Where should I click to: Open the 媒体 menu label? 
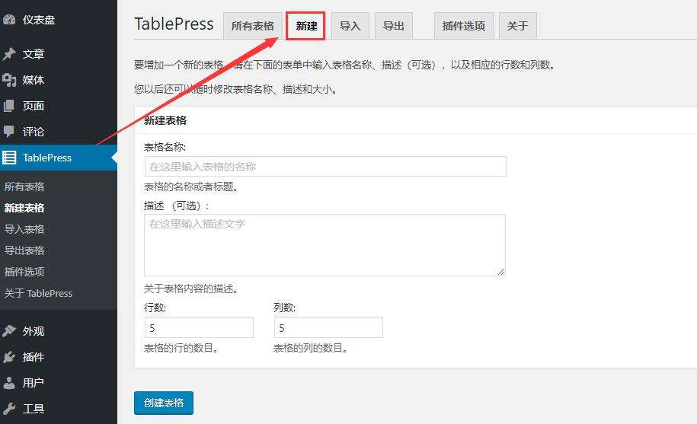click(34, 80)
